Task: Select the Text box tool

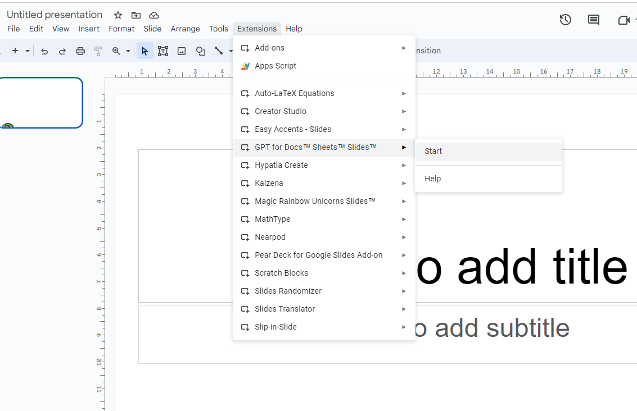Action: 163,51
